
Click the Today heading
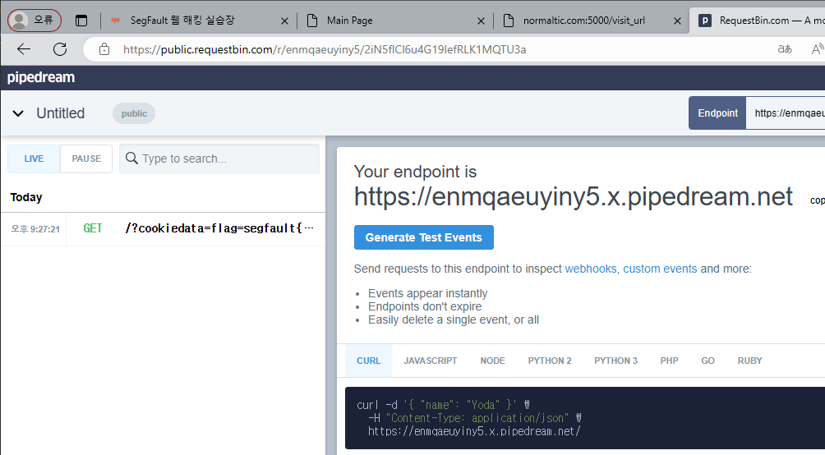coord(26,197)
